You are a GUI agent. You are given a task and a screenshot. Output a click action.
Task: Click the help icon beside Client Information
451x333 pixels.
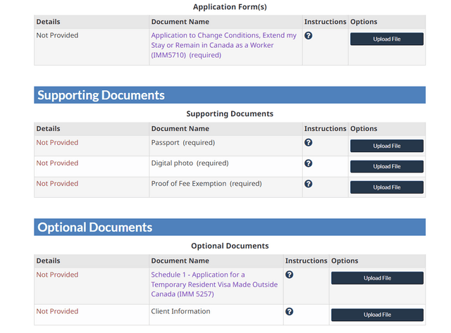pos(290,311)
